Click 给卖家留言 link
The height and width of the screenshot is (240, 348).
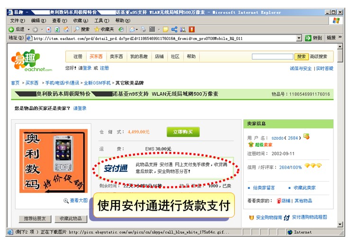pos(264,188)
